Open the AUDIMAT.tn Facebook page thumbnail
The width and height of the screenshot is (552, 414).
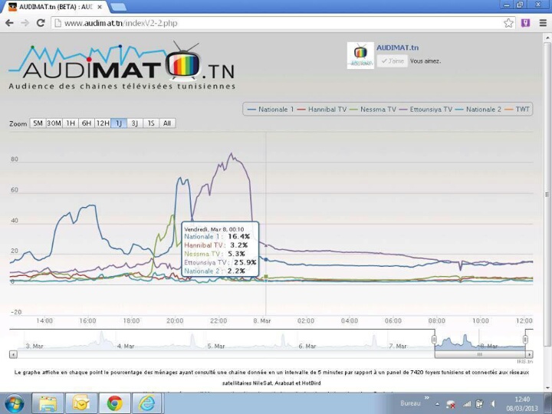[x=360, y=56]
